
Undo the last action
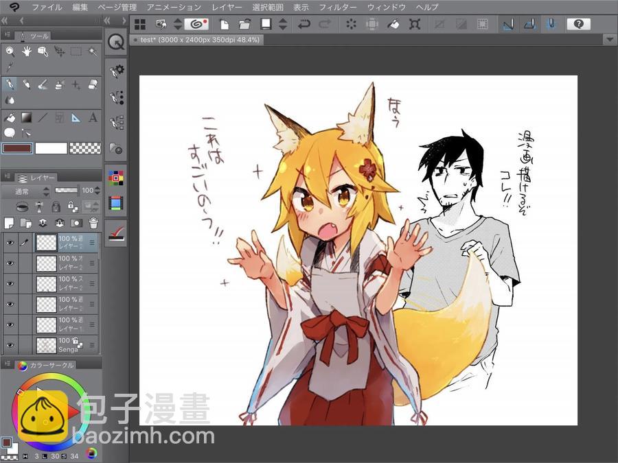tap(304, 25)
